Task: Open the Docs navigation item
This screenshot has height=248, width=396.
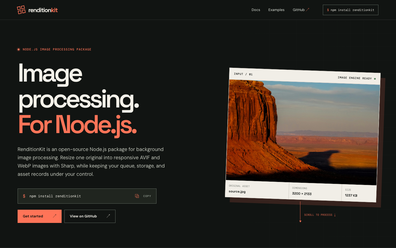Action: click(256, 10)
